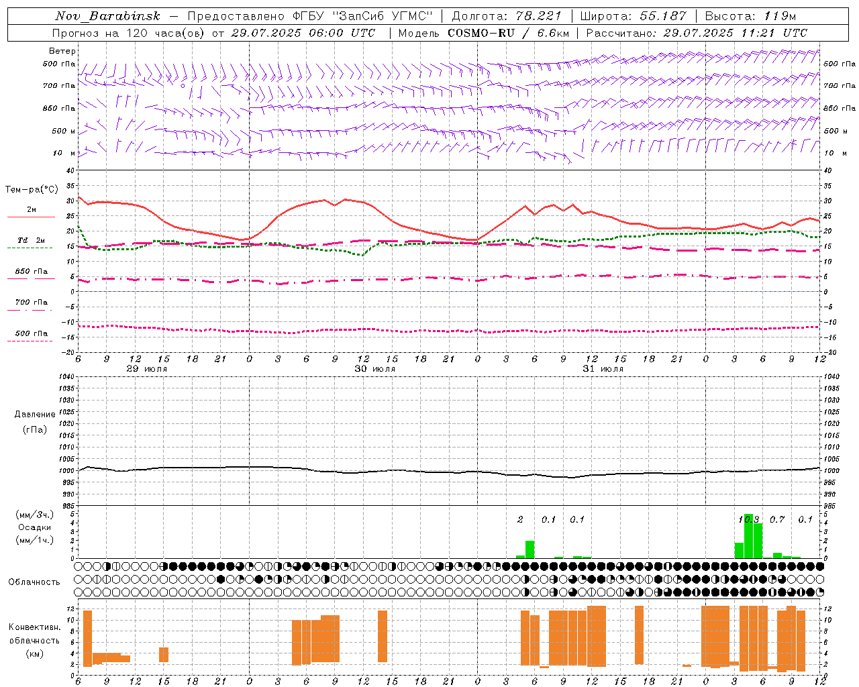859x687 pixels.
Task: Select the (мм/3ч.) precipitation unit label
Action: click(35, 515)
